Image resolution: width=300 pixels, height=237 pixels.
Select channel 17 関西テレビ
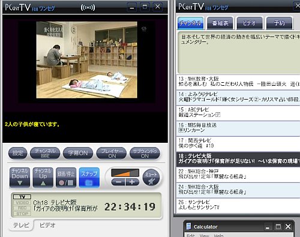tap(238, 143)
